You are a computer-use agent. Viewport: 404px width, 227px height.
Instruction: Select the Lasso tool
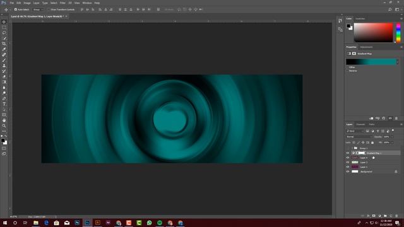[4, 33]
